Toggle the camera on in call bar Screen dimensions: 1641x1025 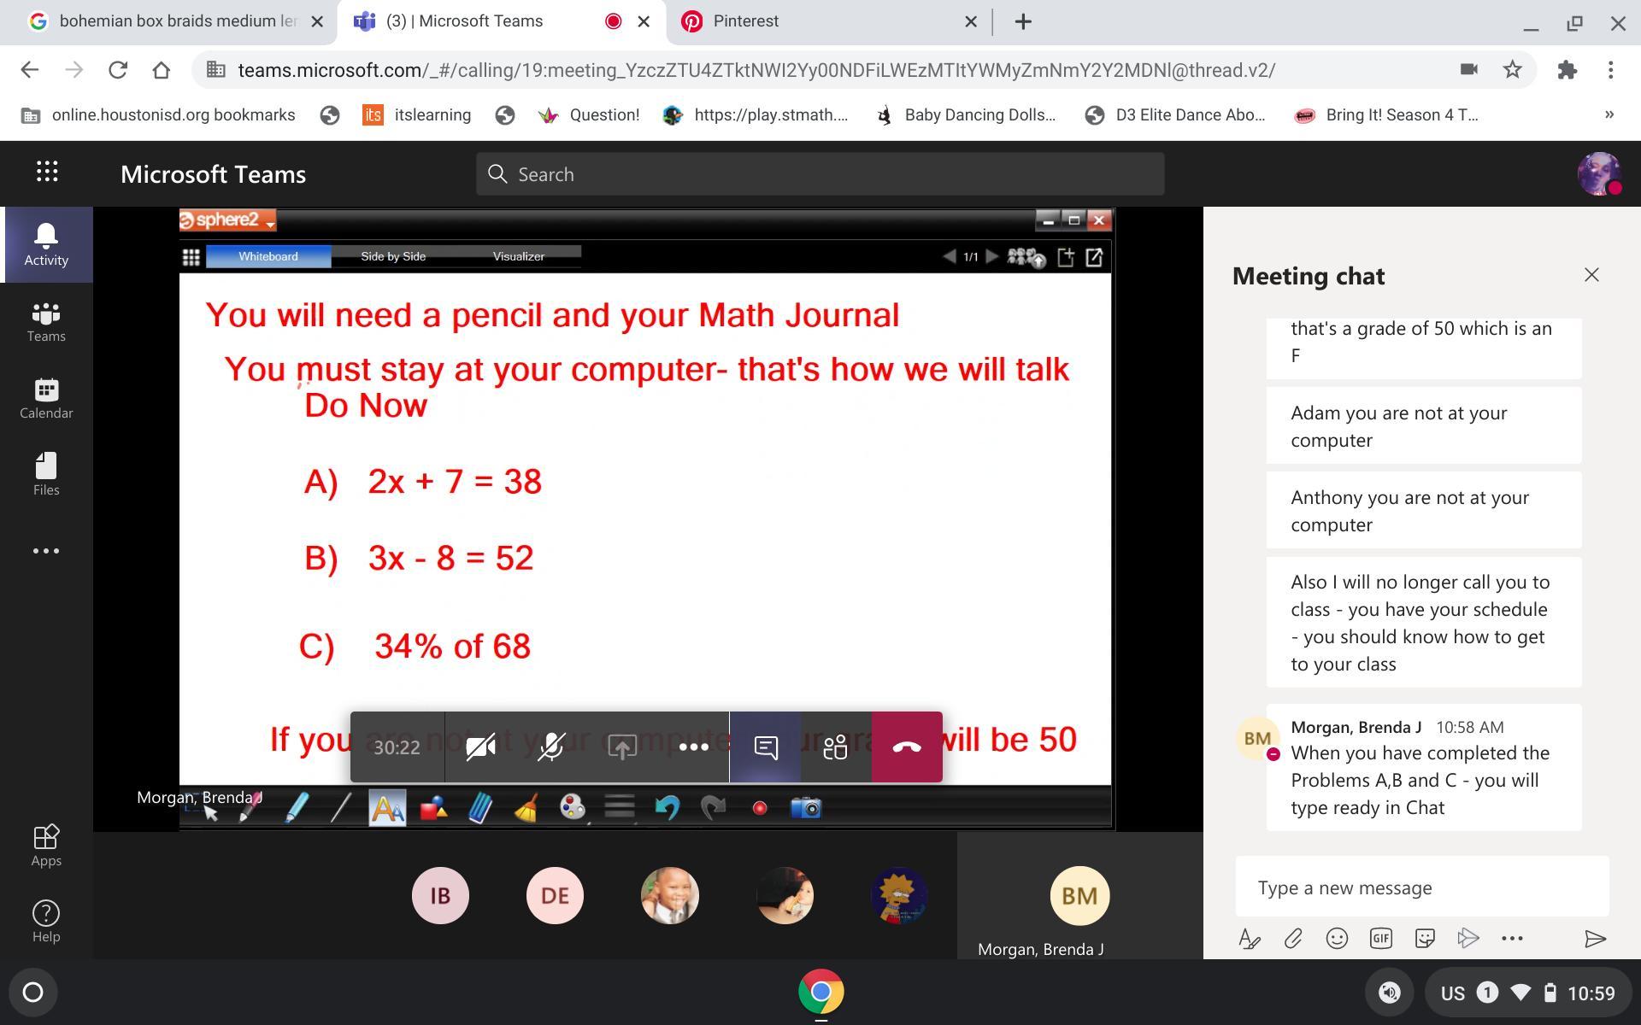click(480, 747)
